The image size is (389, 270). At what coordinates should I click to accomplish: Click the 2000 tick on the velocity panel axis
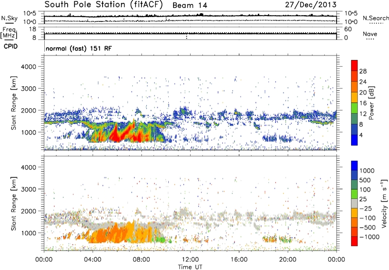tap(28, 211)
